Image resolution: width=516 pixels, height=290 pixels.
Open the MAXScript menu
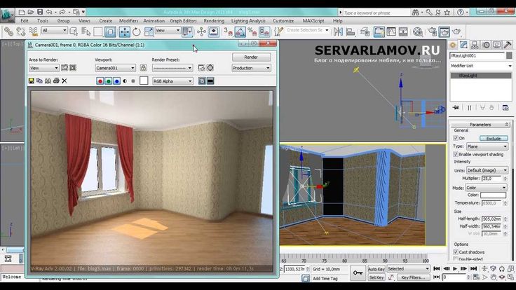tap(313, 21)
